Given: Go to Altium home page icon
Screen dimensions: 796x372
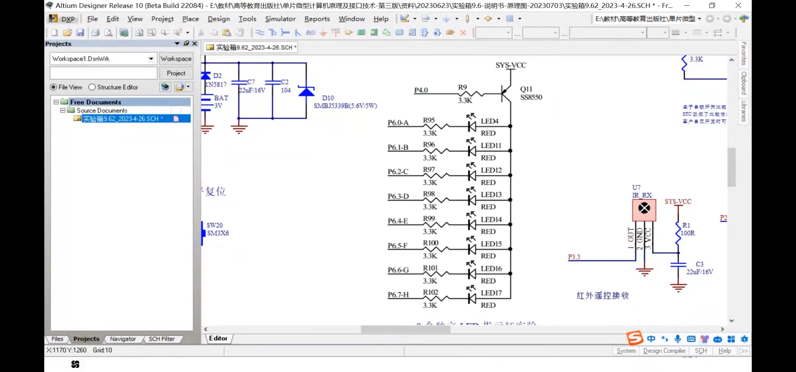Looking at the screenshot, I should point(744,19).
